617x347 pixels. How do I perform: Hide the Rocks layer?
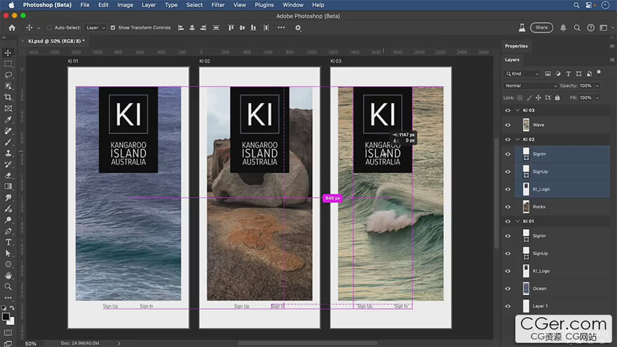tap(508, 207)
